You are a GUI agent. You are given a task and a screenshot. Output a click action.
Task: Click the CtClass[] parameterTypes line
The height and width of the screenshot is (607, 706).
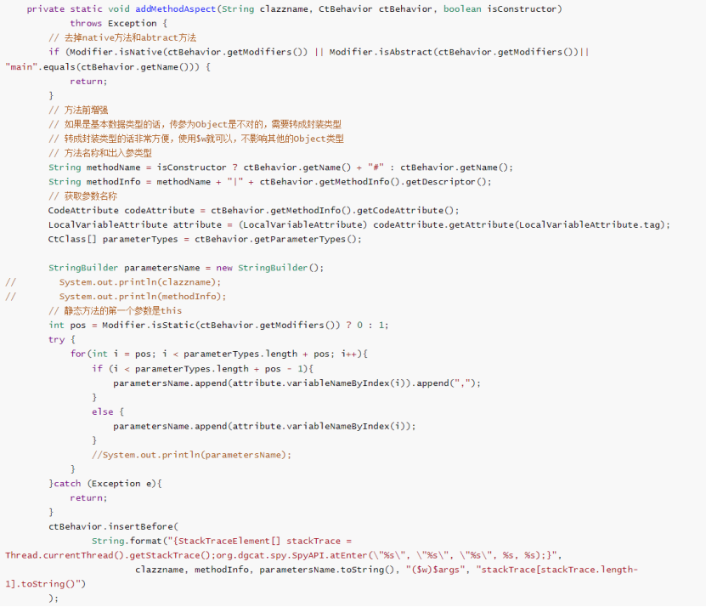click(x=205, y=239)
